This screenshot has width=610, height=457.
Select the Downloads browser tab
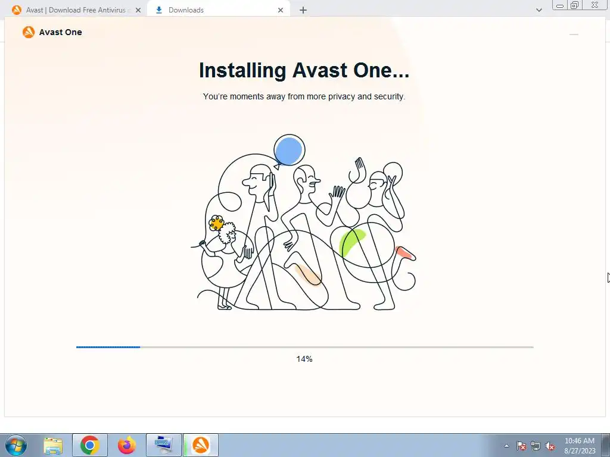tap(218, 10)
